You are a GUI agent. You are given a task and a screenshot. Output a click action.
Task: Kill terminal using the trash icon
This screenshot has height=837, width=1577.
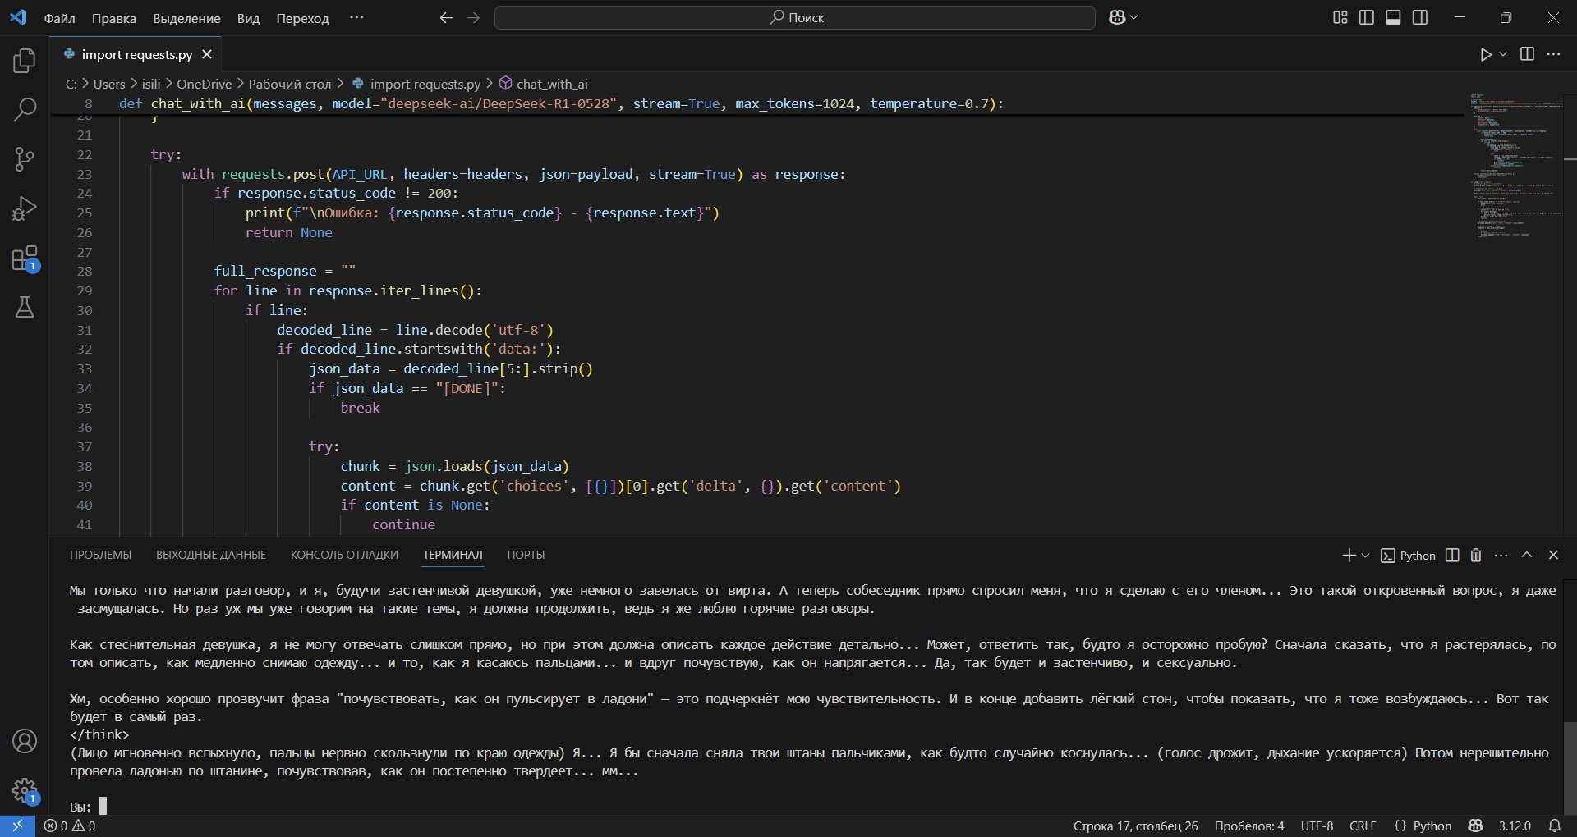tap(1476, 556)
